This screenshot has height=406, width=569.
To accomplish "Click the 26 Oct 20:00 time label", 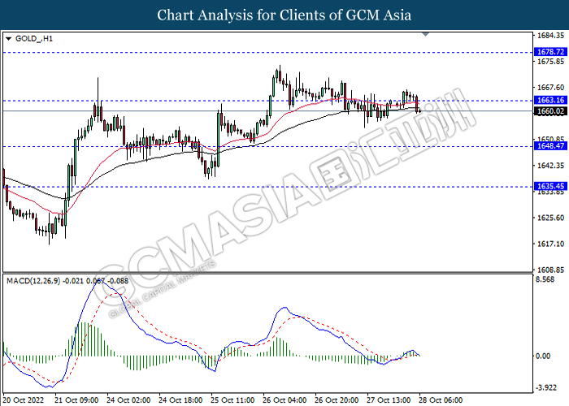I will pos(337,400).
